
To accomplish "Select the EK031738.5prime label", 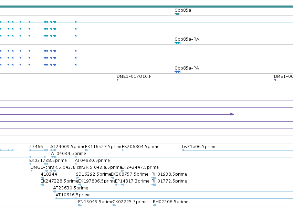I will [48, 161].
